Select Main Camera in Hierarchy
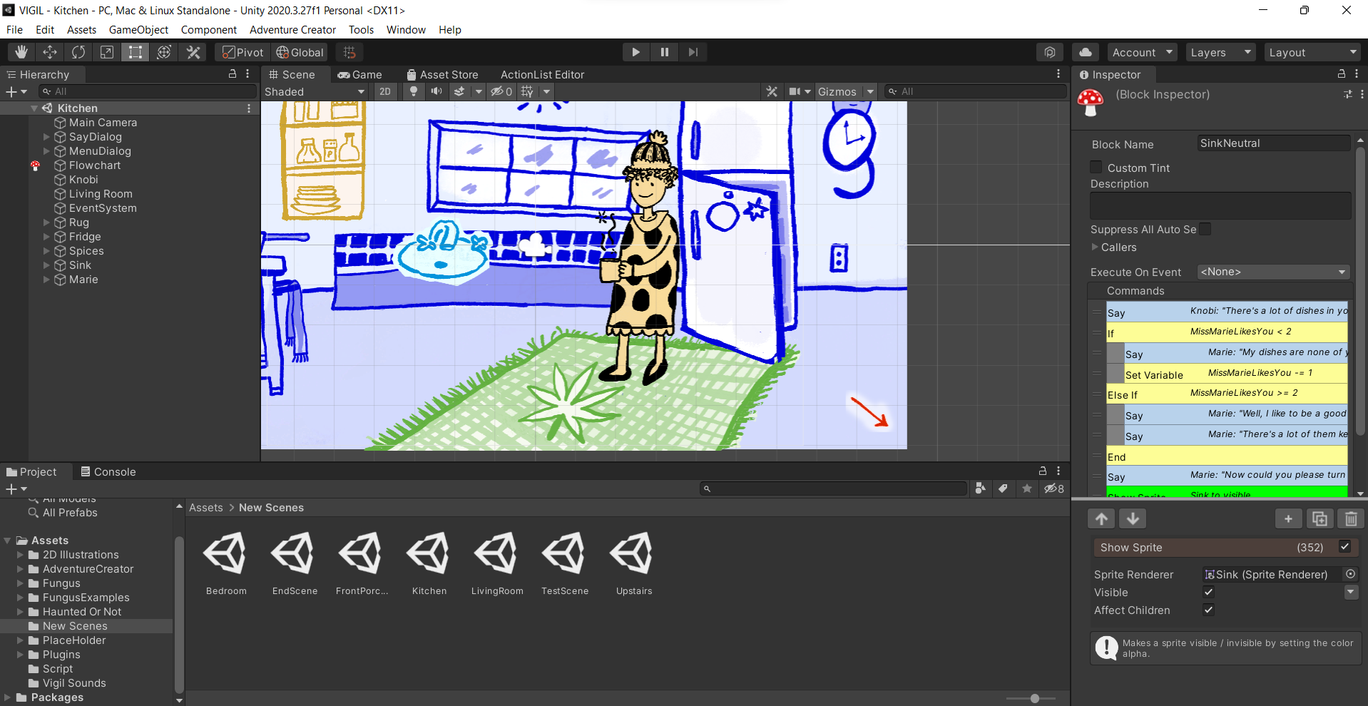 (x=103, y=123)
